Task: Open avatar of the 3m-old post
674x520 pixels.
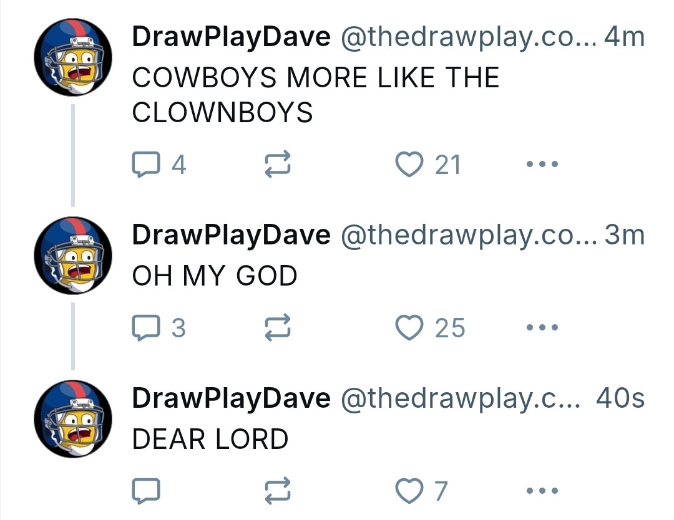Action: click(73, 256)
